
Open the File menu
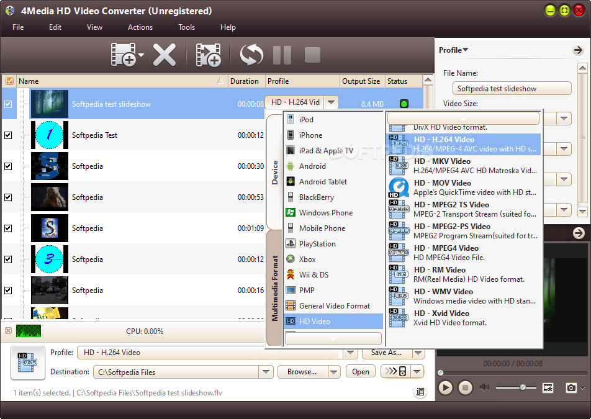pyautogui.click(x=18, y=27)
